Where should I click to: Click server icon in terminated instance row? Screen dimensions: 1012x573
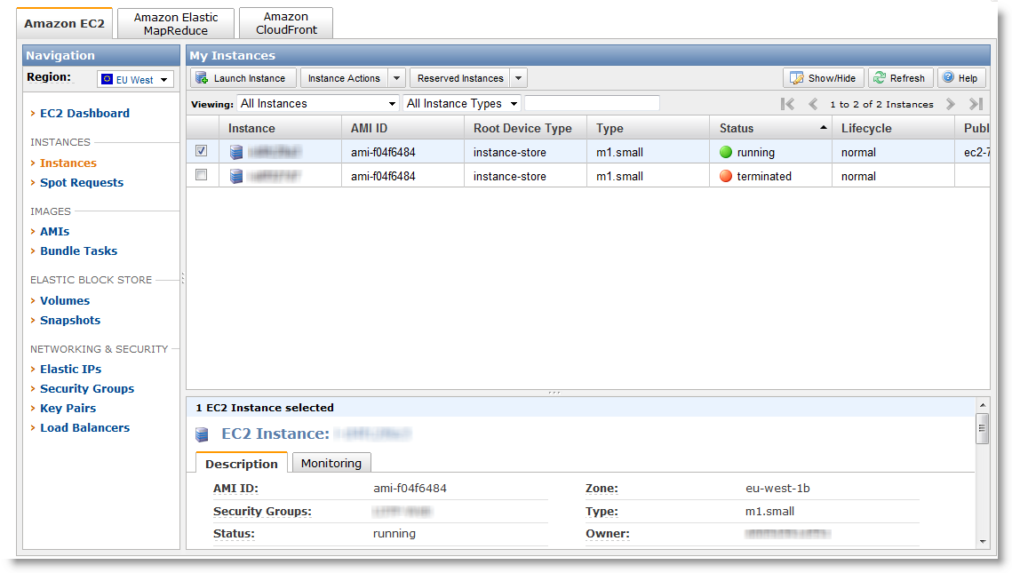pos(236,176)
